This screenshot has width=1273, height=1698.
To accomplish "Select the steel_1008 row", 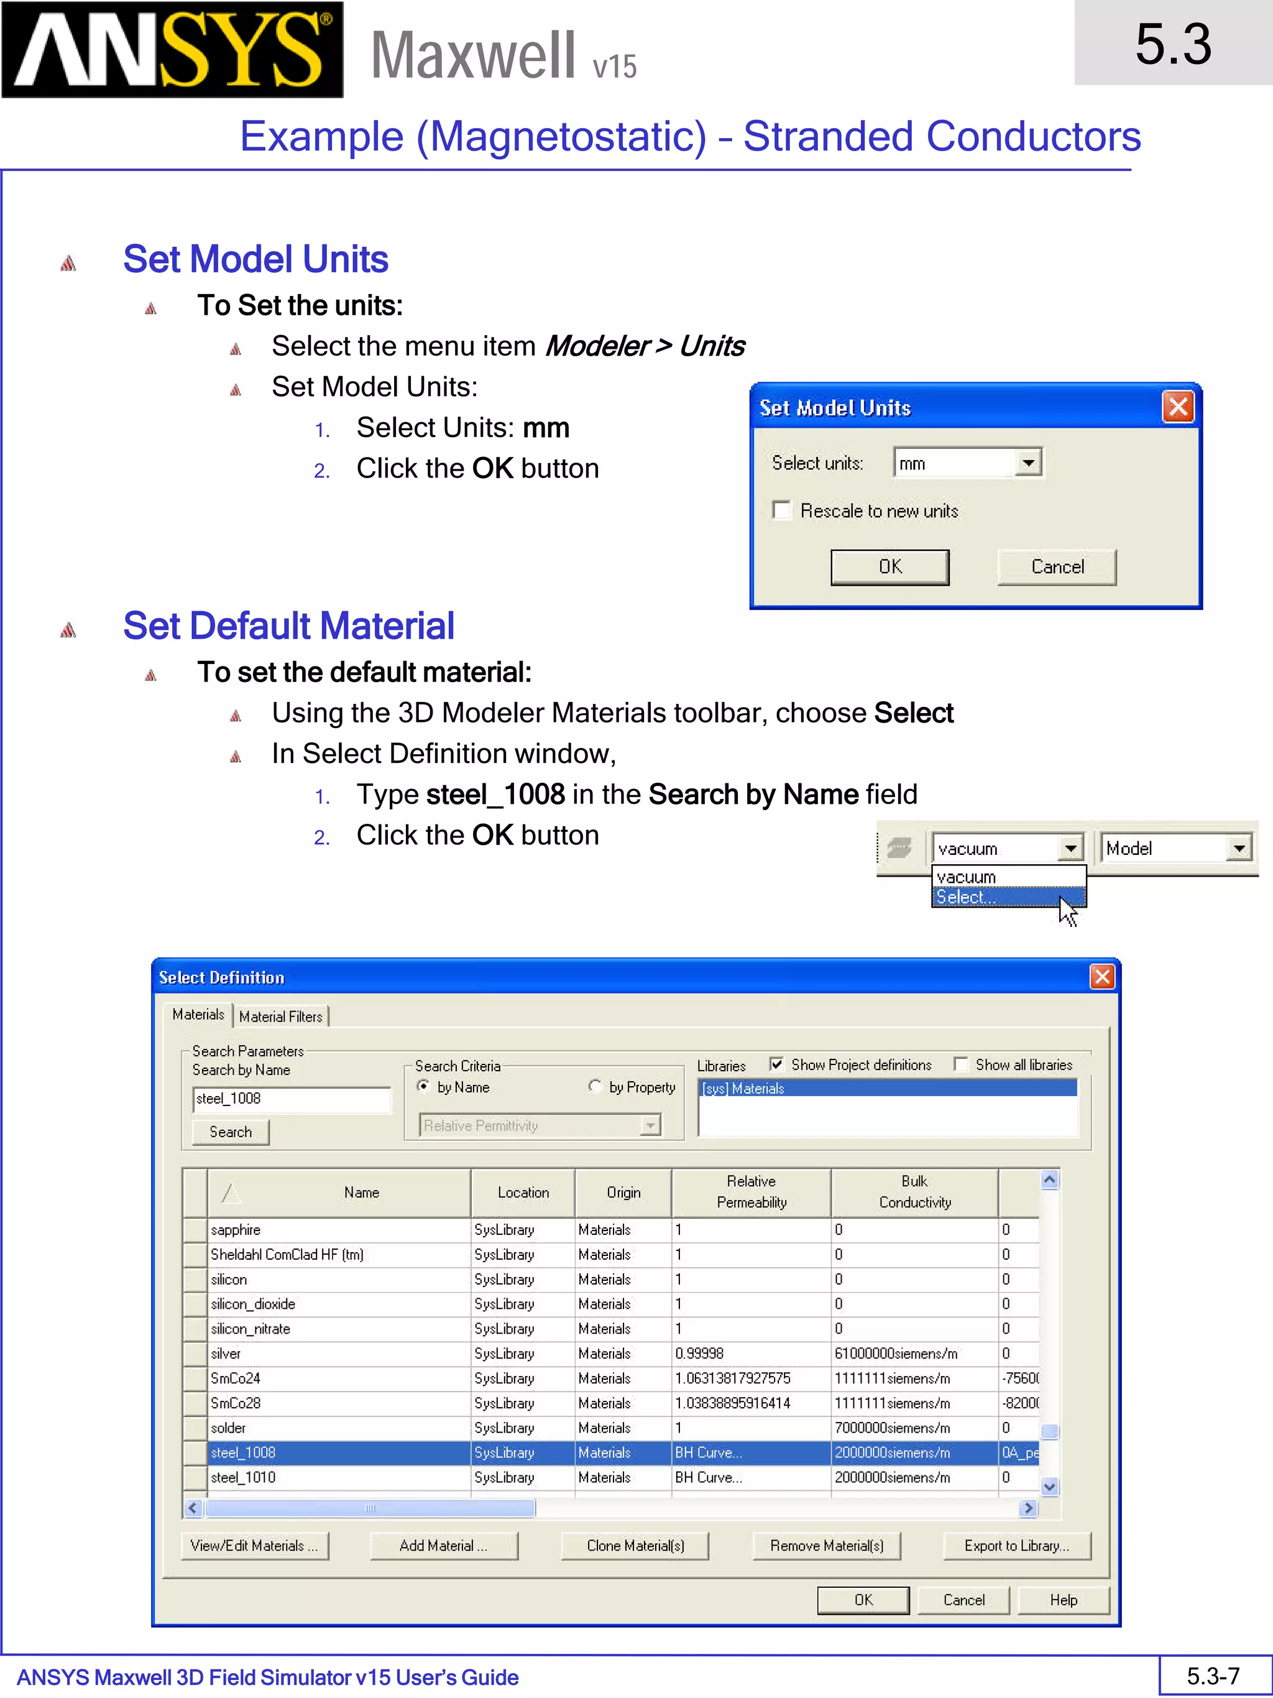I will (611, 1452).
